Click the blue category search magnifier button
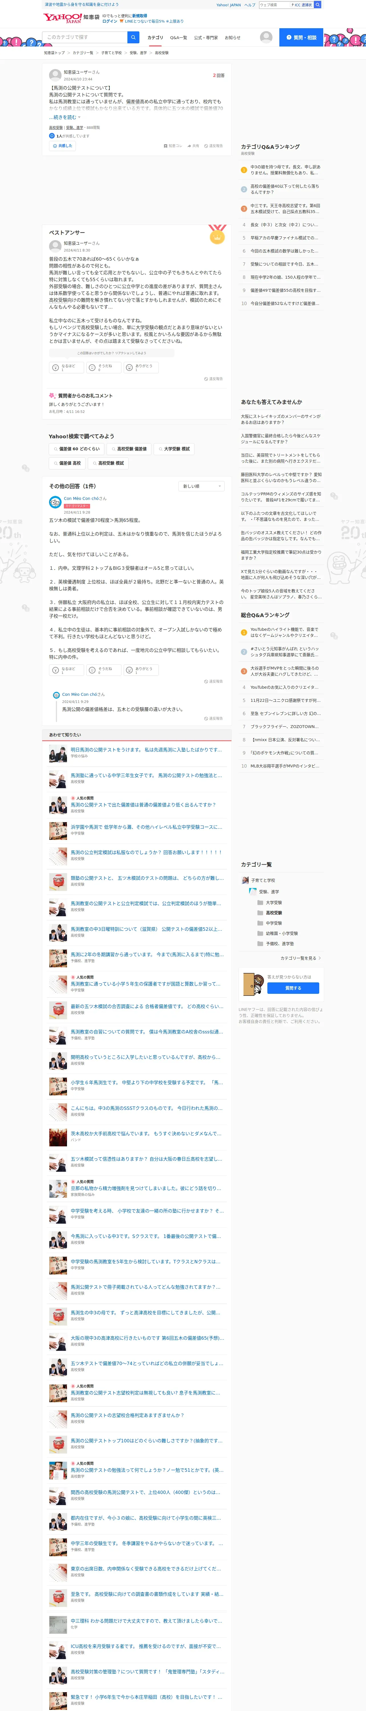The width and height of the screenshot is (366, 1711). coord(133,37)
